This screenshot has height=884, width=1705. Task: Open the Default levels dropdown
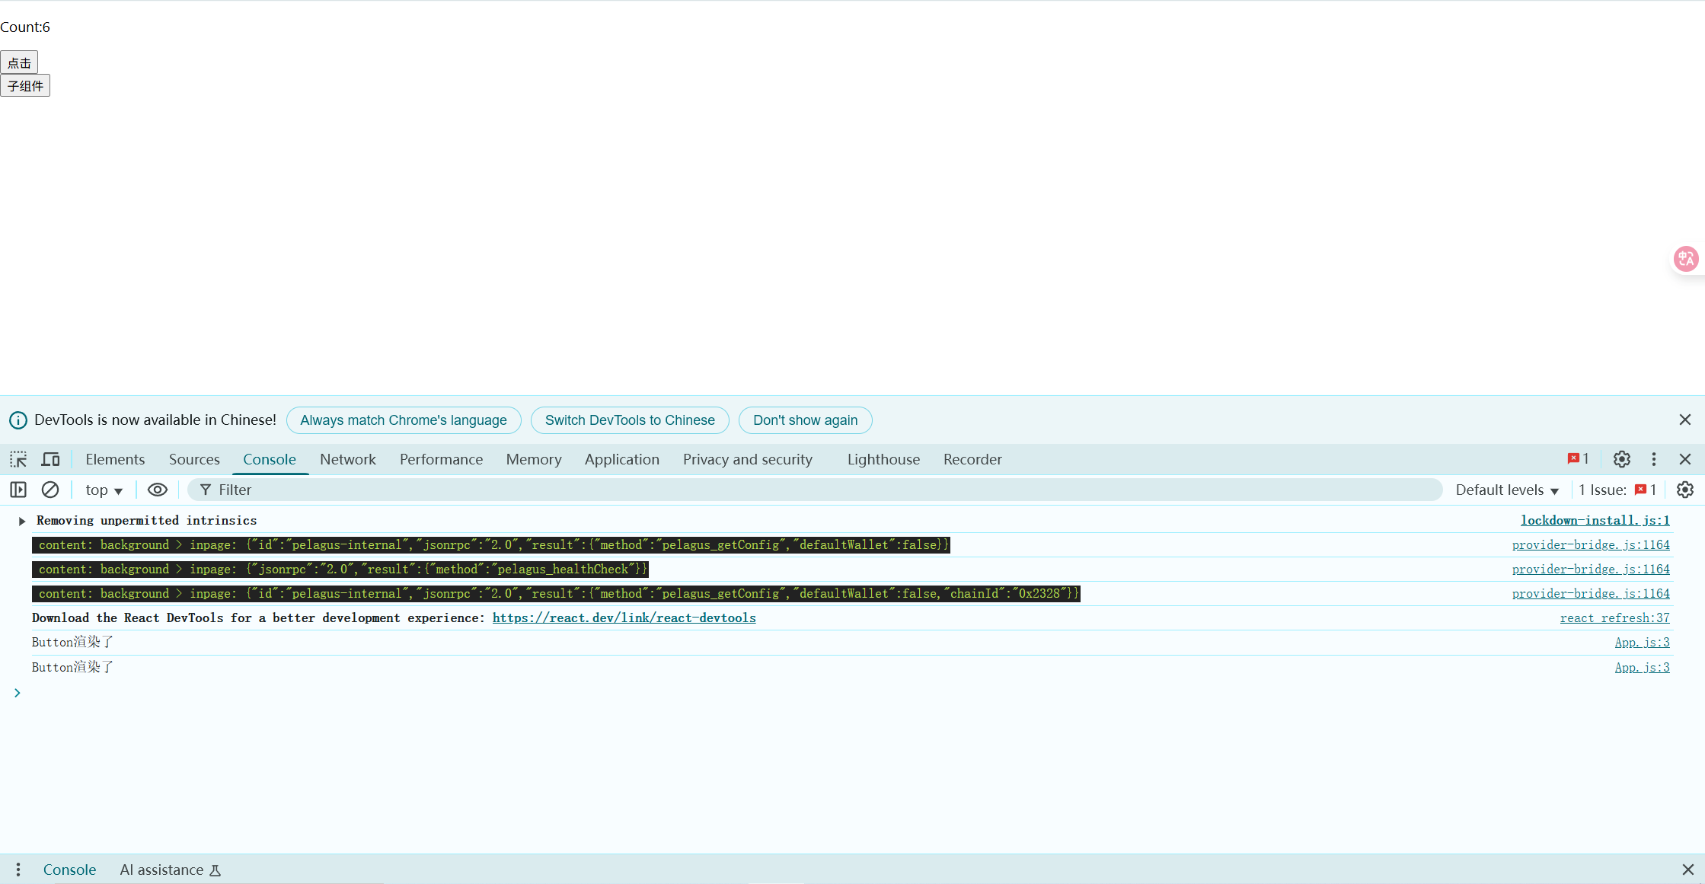(x=1507, y=490)
